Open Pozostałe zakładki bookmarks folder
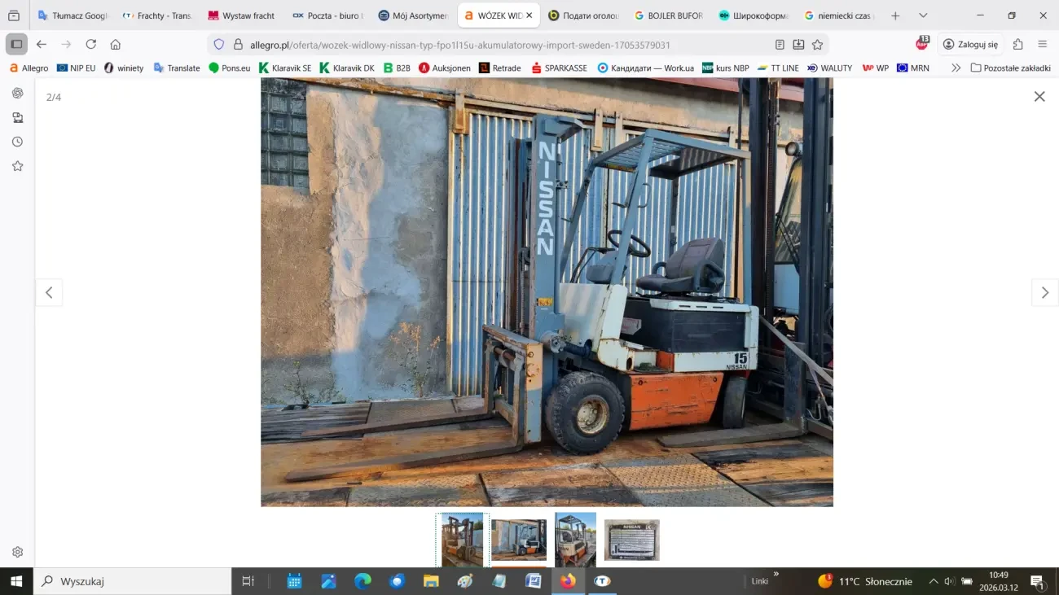 [x=1010, y=68]
